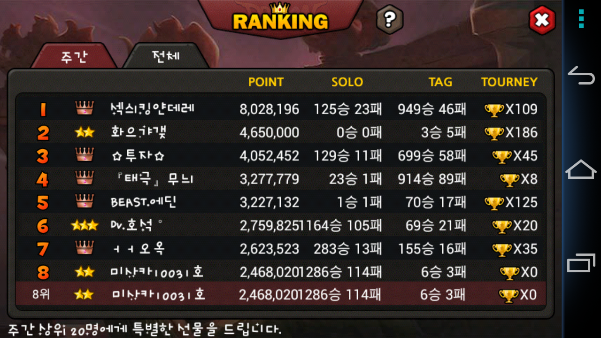This screenshot has width=601, height=338.
Task: Click the three-star badge on rank 6 row
Action: pyautogui.click(x=85, y=225)
